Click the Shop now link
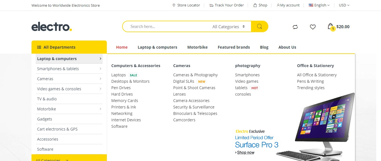This screenshot has width=381, height=161. pyautogui.click(x=245, y=152)
